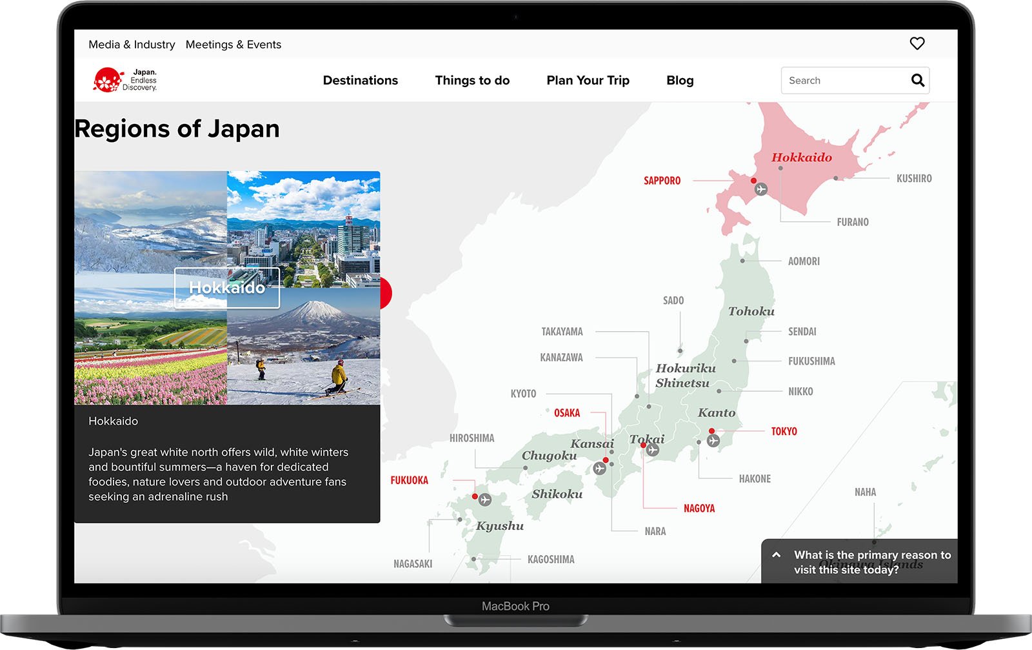Click Hokkaido title in description card

113,421
